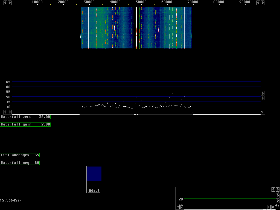Image resolution: width=280 pixels, height=210 pixels.
Task: Edit the Waterfall avg 80 field
Action: [x=20, y=163]
